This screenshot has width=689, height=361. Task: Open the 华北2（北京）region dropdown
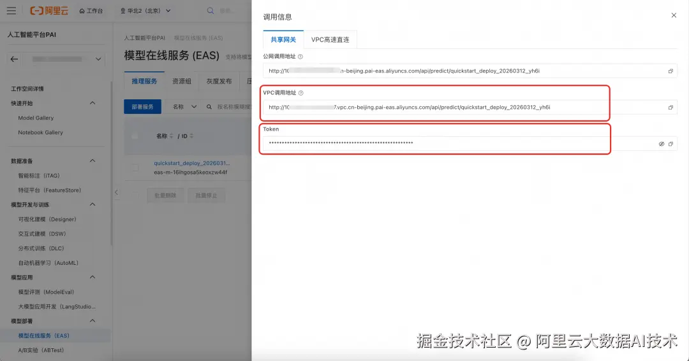click(145, 11)
